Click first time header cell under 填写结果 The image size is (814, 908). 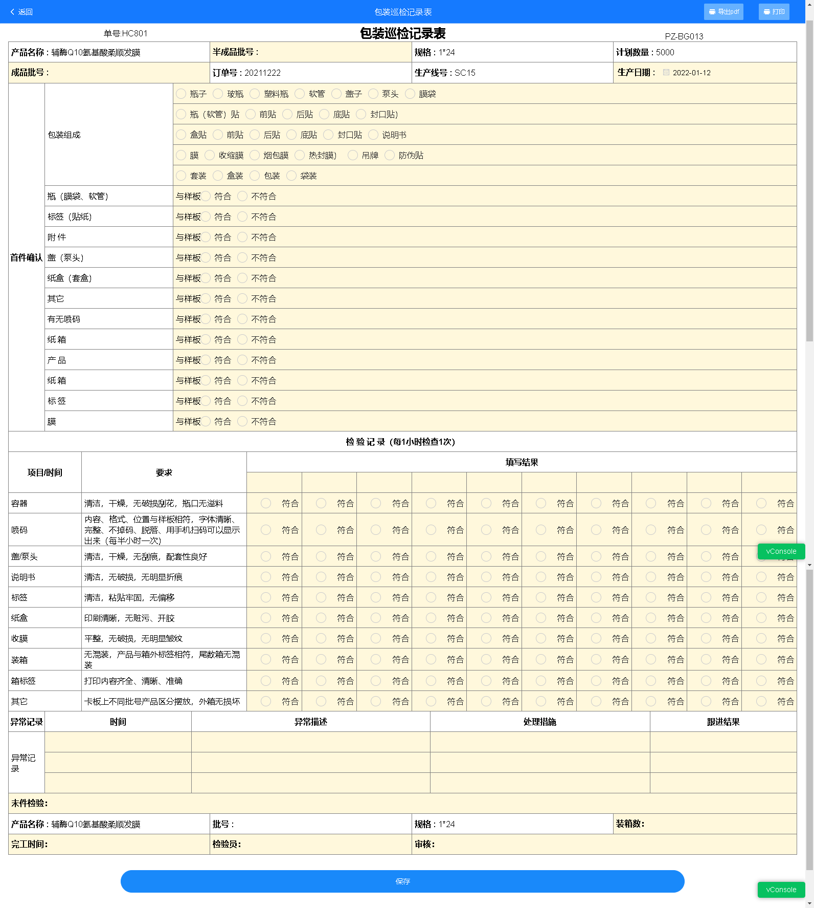click(x=274, y=482)
